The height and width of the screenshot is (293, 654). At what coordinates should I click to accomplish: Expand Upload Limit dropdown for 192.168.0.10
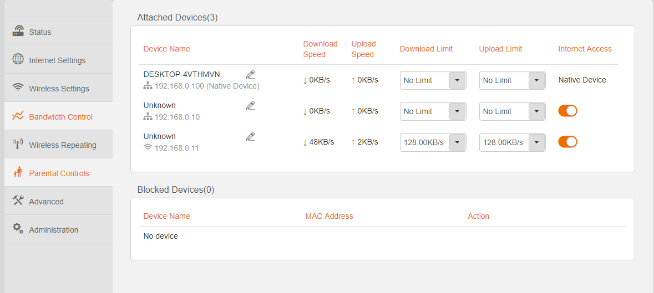pyautogui.click(x=536, y=111)
